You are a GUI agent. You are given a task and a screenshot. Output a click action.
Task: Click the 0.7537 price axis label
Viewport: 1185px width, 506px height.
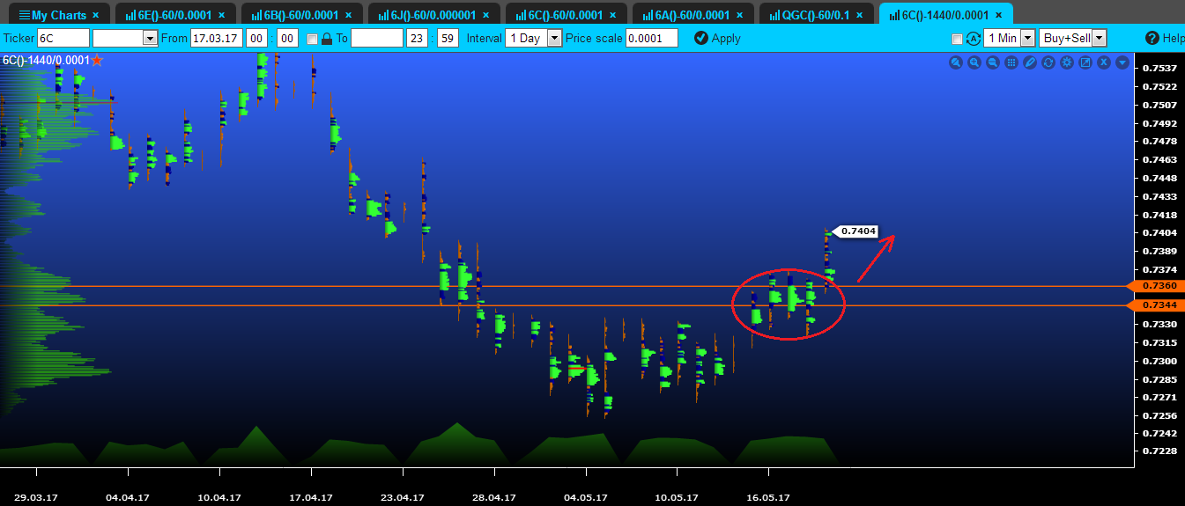[1159, 68]
